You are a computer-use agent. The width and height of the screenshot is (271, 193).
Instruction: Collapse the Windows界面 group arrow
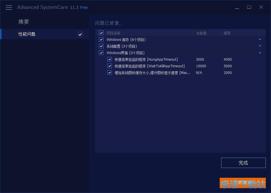tap(260, 53)
